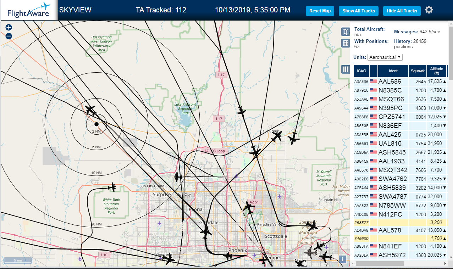Screen dimensions: 453x269
Task: Select the N841EF flight row
Action: point(400,246)
